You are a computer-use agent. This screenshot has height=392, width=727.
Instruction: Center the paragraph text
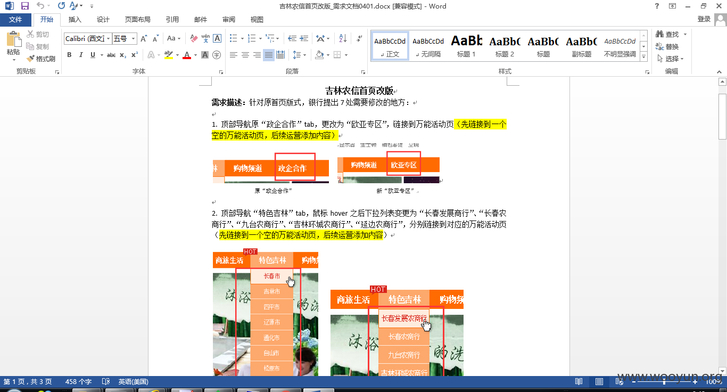pos(245,55)
